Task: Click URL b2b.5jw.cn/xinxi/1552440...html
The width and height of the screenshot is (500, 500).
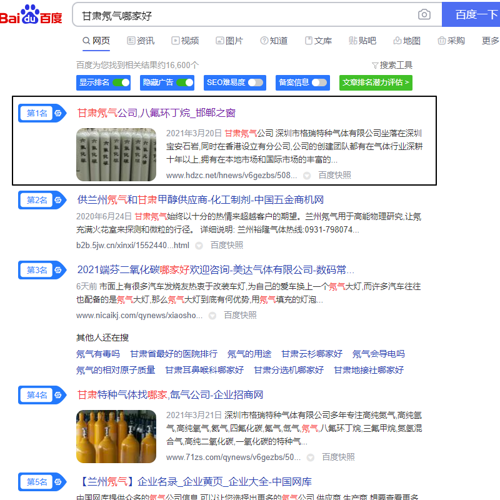Action: click(132, 246)
